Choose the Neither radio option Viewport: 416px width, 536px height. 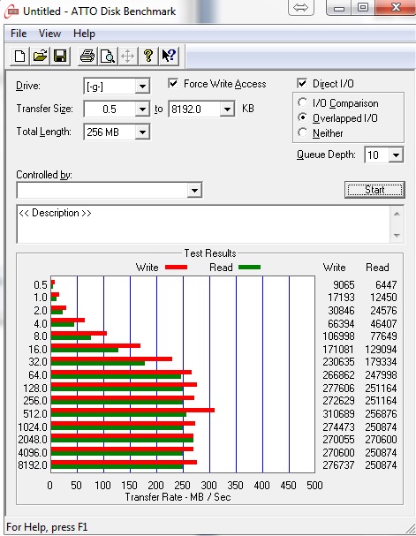[x=302, y=132]
